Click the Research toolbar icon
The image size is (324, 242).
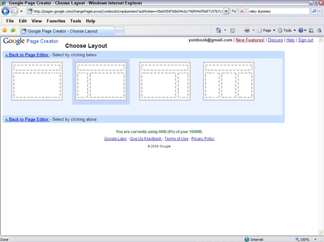(311, 31)
